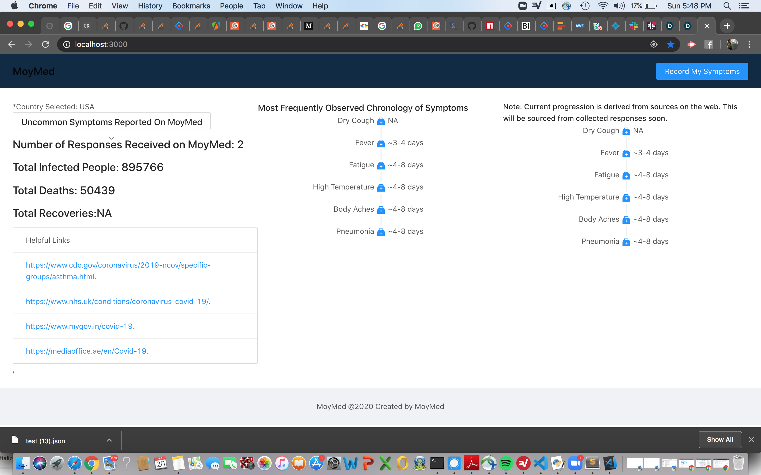The height and width of the screenshot is (475, 761).
Task: Open the macOS Spotlight search icon
Action: 727,6
